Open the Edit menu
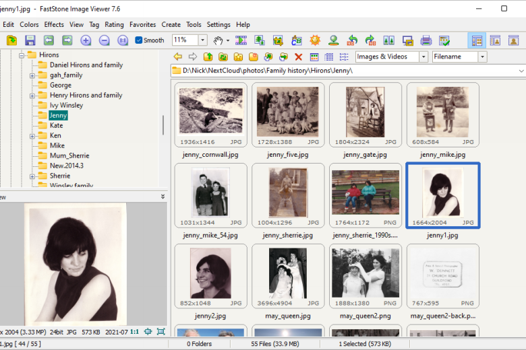The height and width of the screenshot is (350, 526). 8,24
